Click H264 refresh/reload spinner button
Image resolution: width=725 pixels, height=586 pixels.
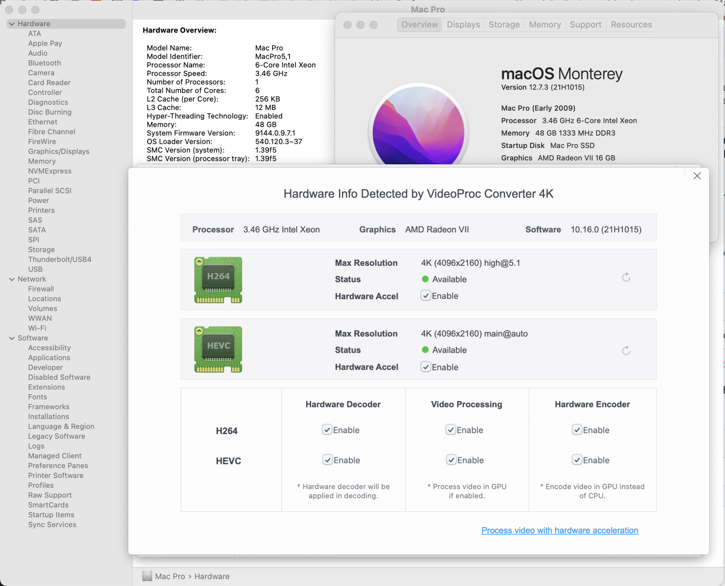click(x=626, y=276)
